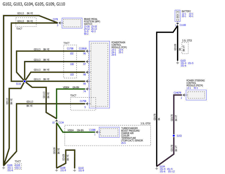Open the G110 ground location link
225x174 pixels.
(x=81, y=168)
